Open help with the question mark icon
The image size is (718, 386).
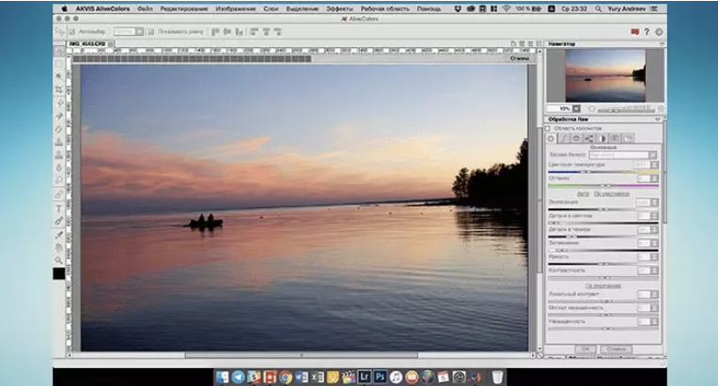(647, 32)
